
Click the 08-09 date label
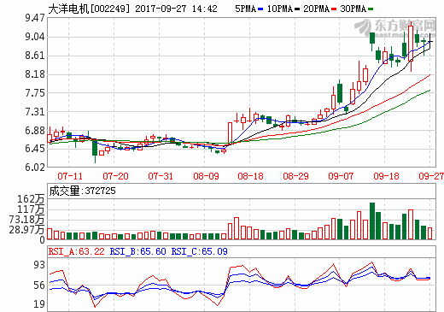tap(206, 176)
